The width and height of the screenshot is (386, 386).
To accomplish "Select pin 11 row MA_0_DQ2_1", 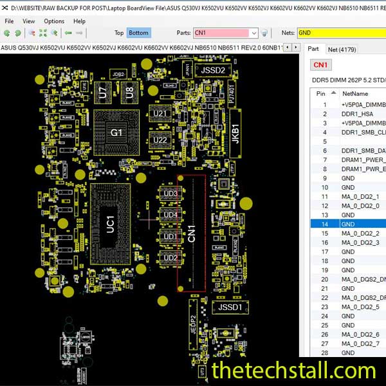I will 348,197.
